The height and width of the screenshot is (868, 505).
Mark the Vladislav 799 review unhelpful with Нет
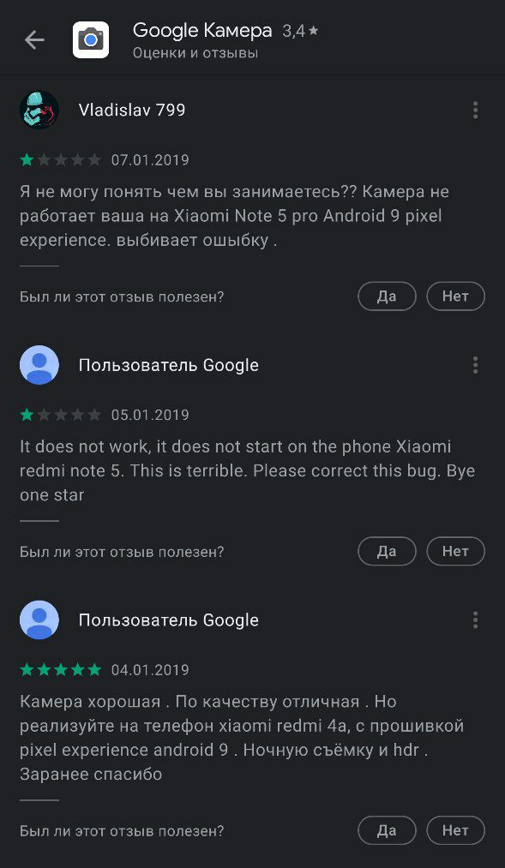[455, 296]
